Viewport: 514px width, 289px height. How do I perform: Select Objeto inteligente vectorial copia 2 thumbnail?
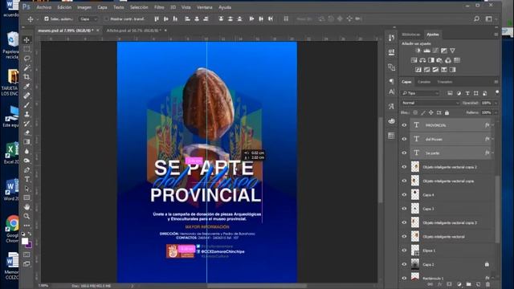point(415,167)
